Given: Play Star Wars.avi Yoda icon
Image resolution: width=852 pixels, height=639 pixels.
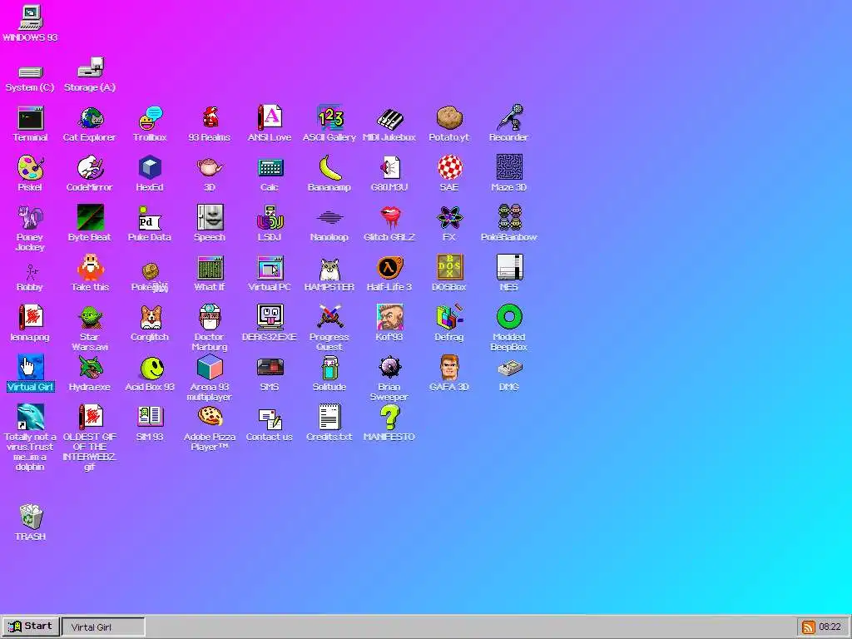Looking at the screenshot, I should tap(90, 319).
